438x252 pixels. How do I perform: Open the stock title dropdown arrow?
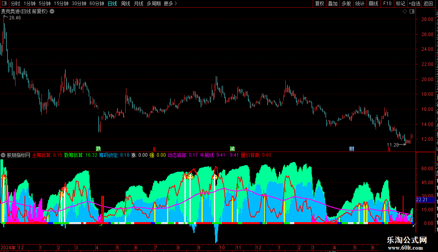pos(52,12)
